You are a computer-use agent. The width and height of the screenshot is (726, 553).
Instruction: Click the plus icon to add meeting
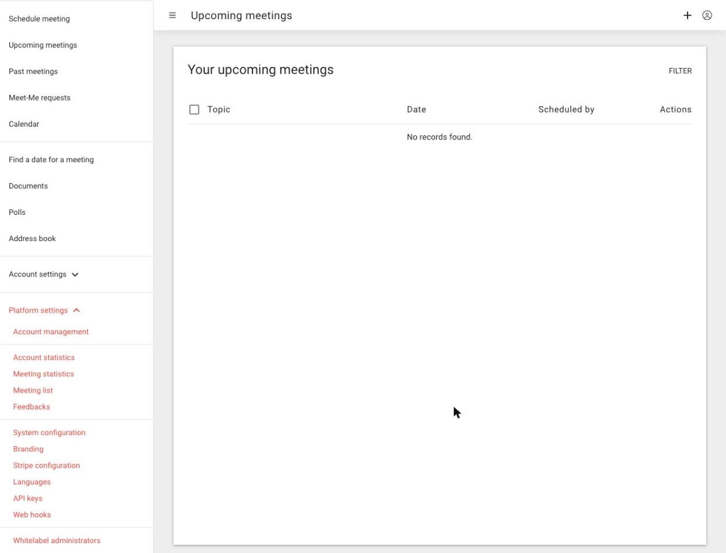pos(688,16)
